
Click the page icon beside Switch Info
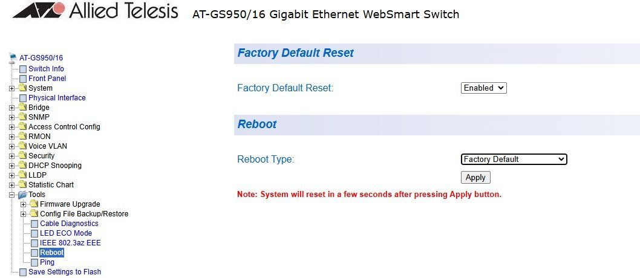(23, 69)
